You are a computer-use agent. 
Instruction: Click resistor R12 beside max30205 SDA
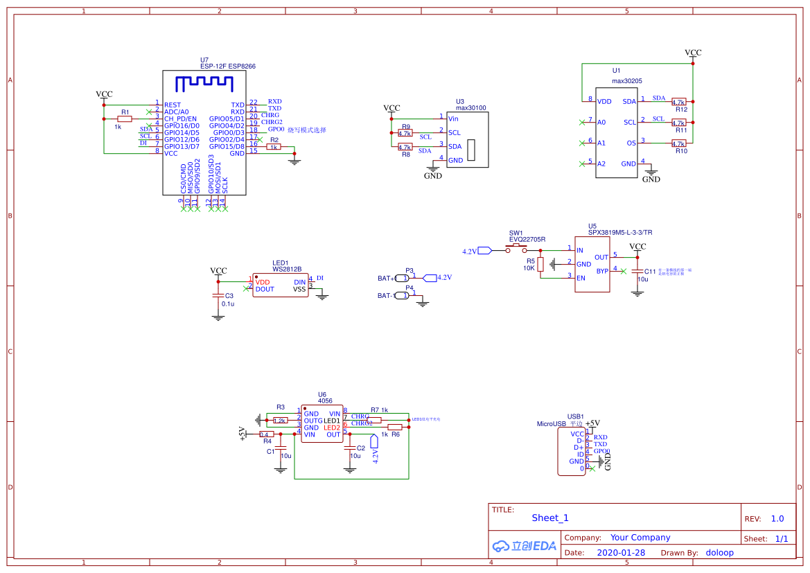click(x=679, y=102)
